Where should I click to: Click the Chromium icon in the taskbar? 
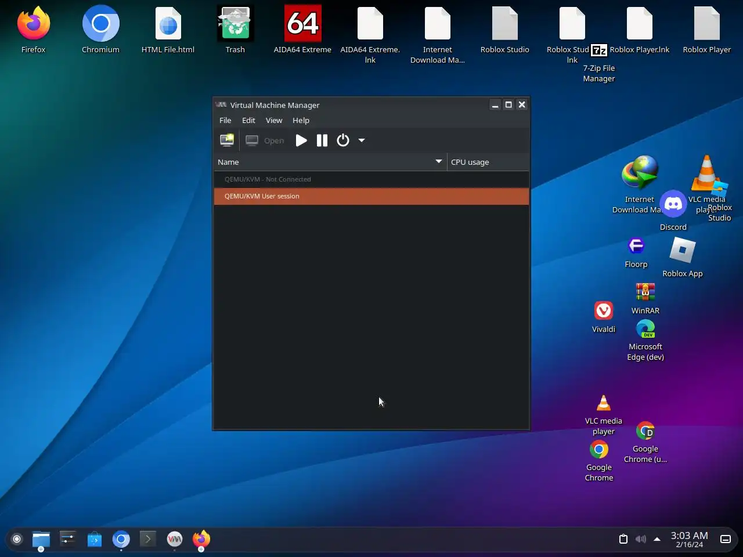(121, 540)
